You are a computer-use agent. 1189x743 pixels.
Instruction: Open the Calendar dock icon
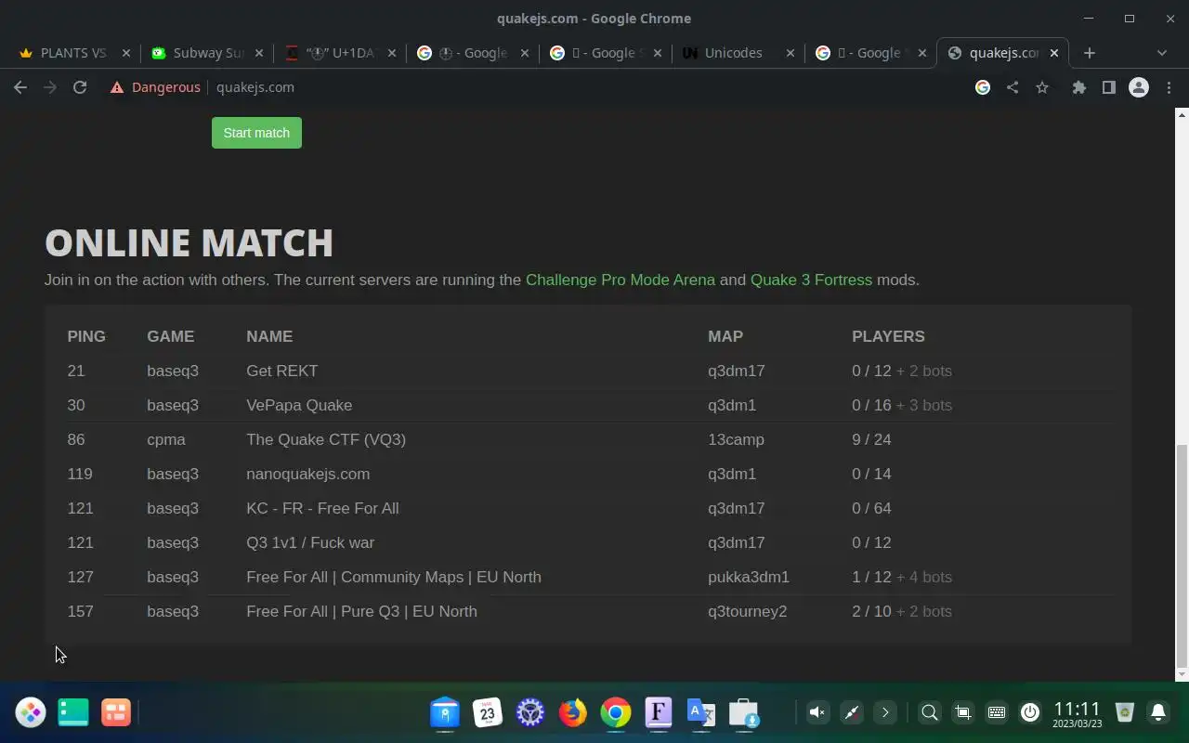[488, 712]
